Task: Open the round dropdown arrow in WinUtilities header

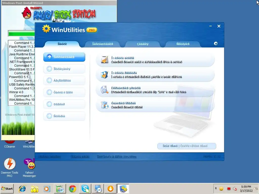Action: [x=216, y=43]
